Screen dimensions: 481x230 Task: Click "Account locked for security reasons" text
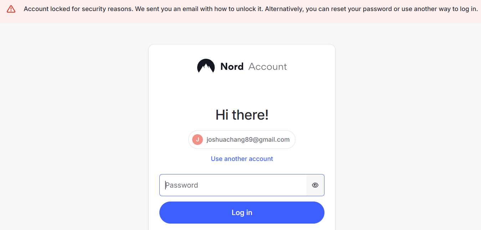78,9
